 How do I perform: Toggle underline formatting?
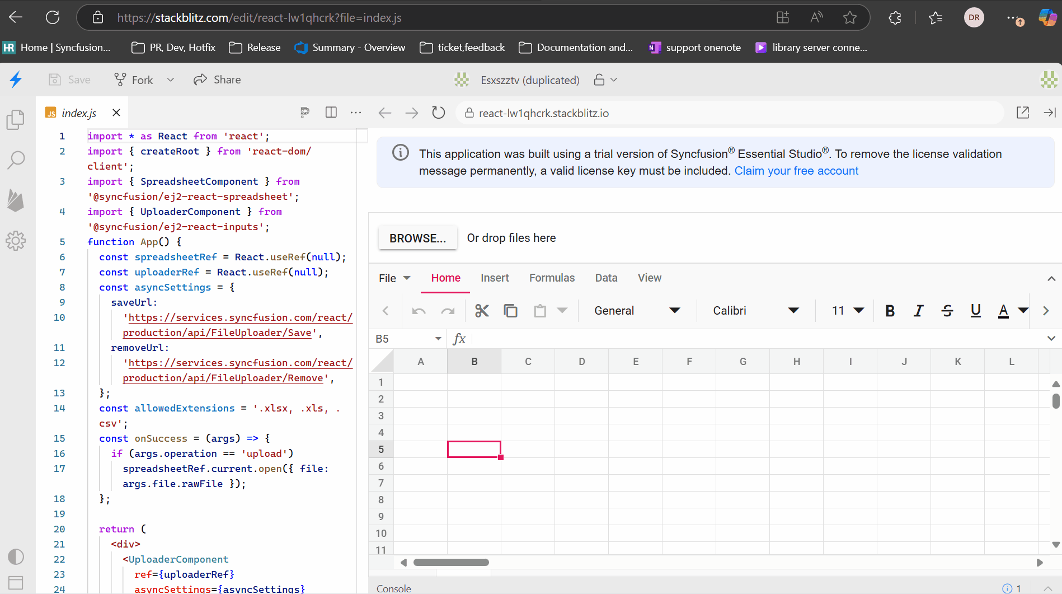click(x=975, y=310)
